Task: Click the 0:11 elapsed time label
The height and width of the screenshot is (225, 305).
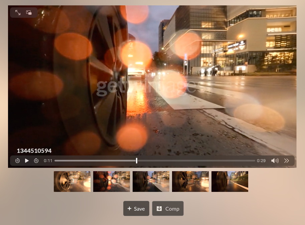Action: [48, 161]
